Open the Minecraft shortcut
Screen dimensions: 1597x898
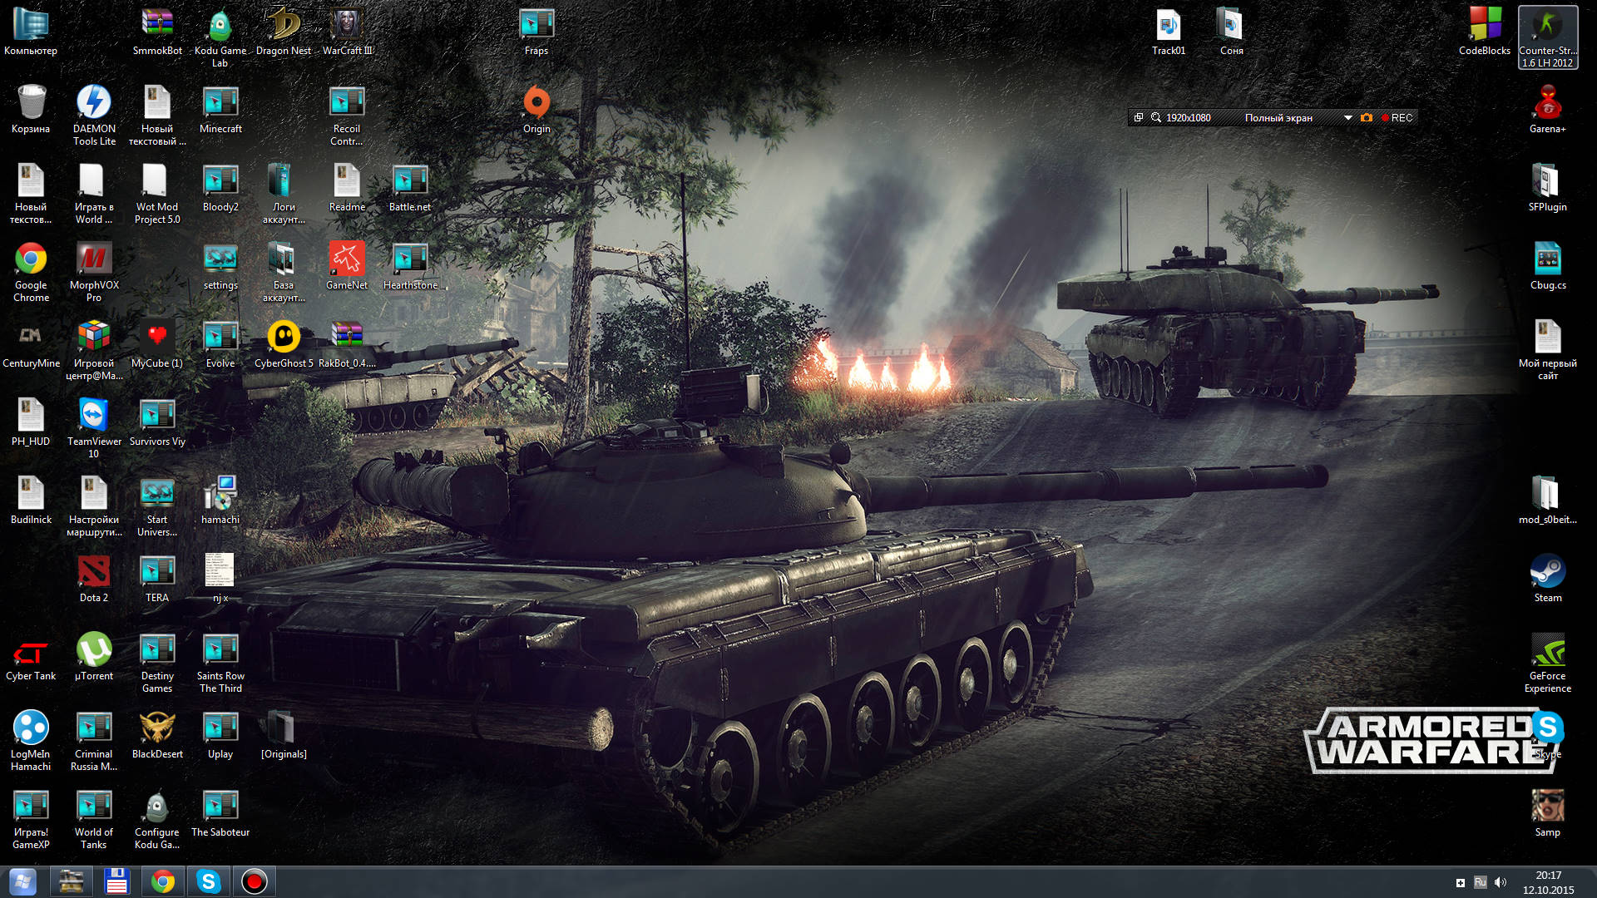tap(220, 110)
